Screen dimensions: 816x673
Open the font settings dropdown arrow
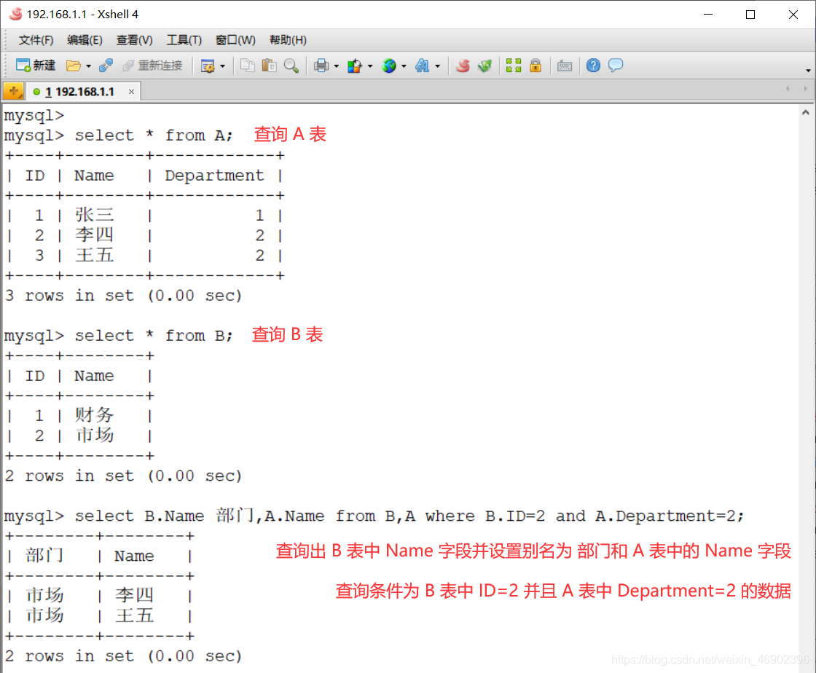[437, 66]
